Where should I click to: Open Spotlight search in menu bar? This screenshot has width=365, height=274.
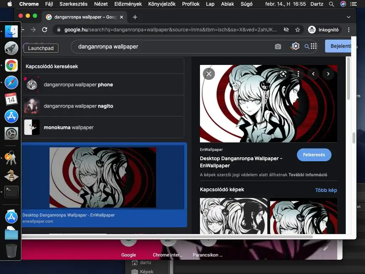coord(331,4)
